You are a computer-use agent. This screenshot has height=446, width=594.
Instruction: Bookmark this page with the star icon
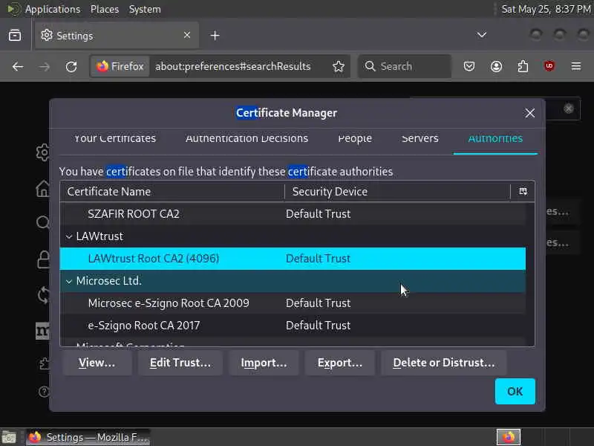point(339,66)
